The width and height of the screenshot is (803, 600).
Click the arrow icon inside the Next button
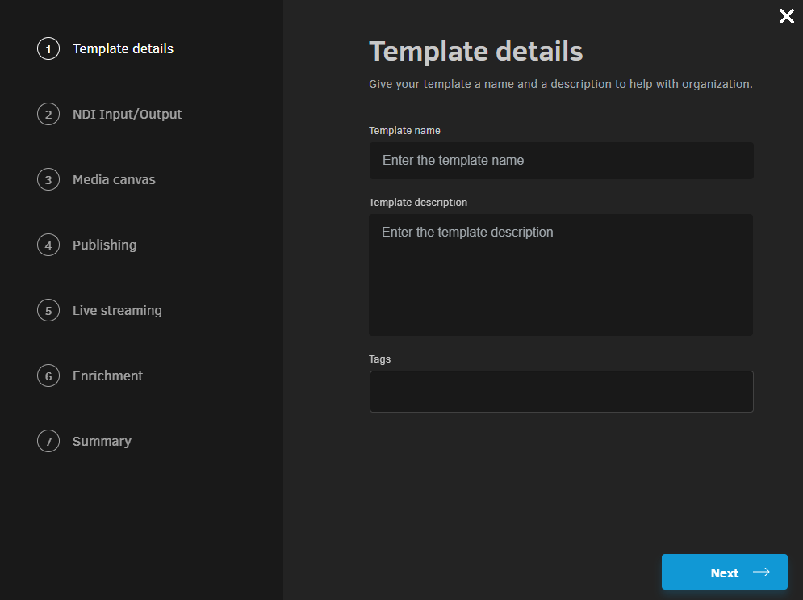coord(761,572)
